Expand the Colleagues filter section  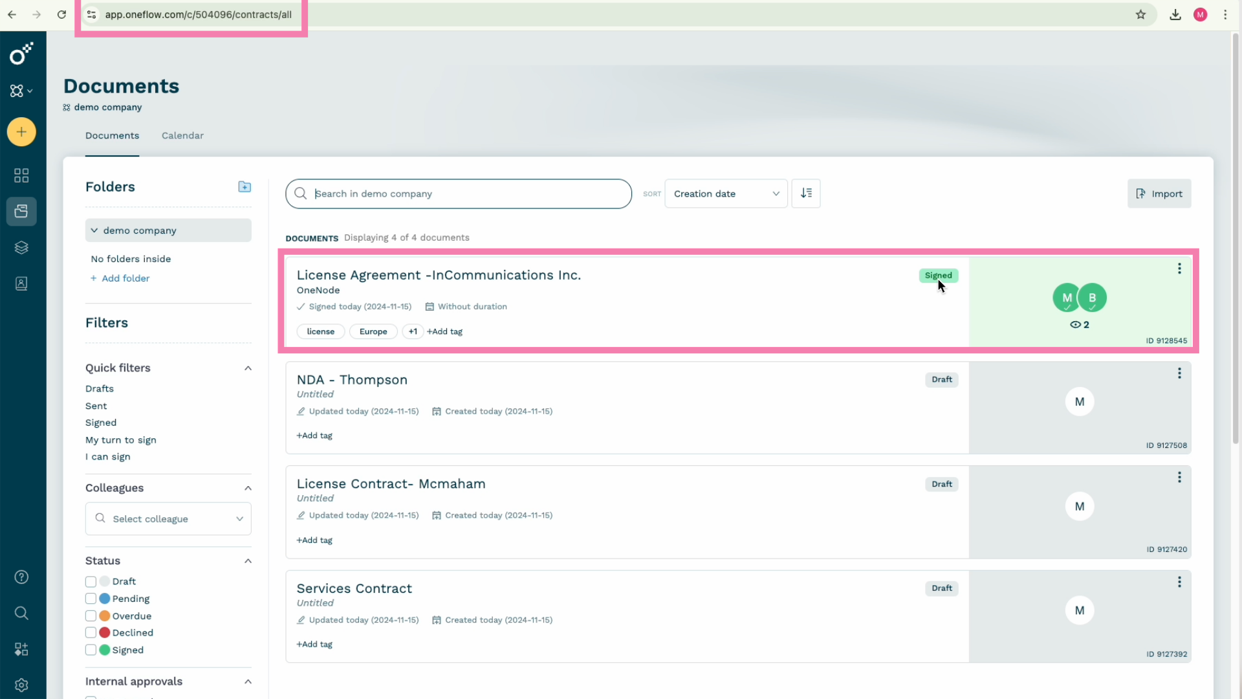[x=247, y=487]
